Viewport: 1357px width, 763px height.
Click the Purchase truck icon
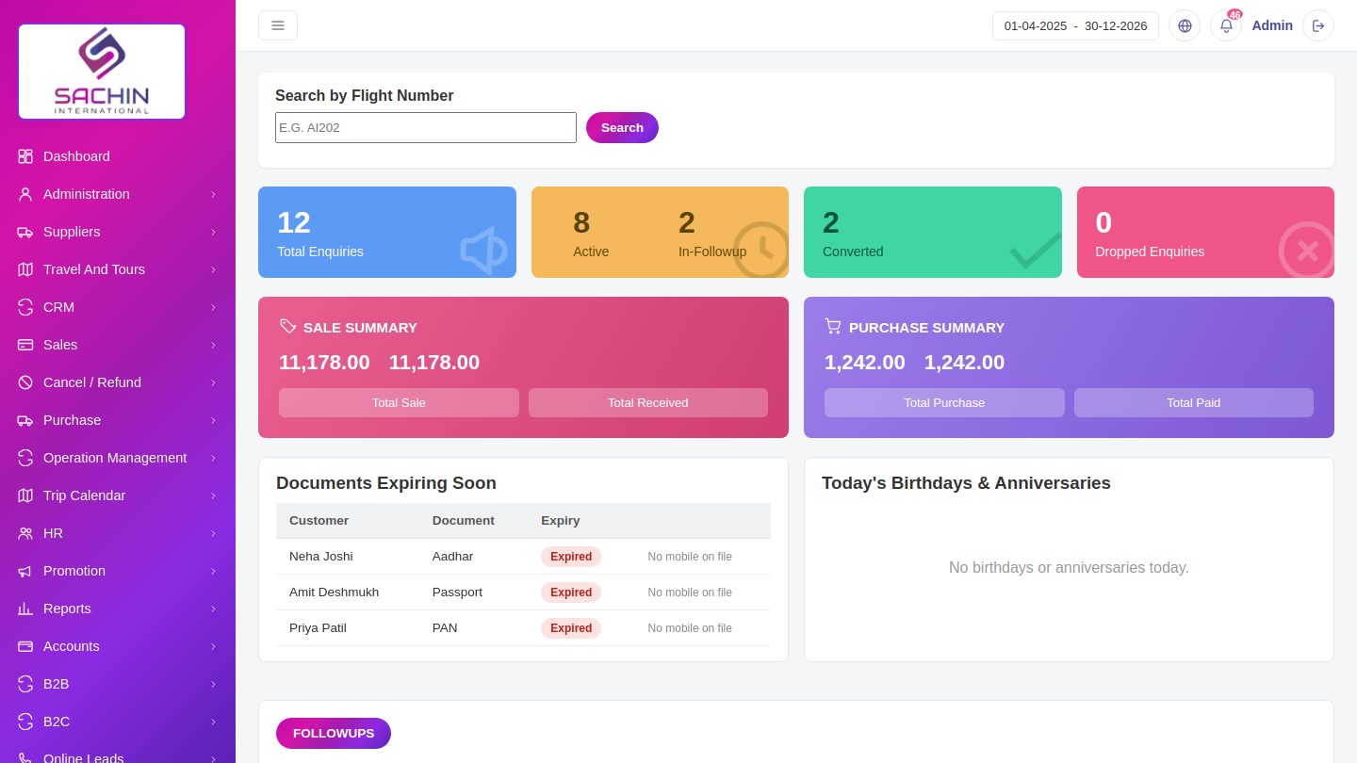click(25, 420)
